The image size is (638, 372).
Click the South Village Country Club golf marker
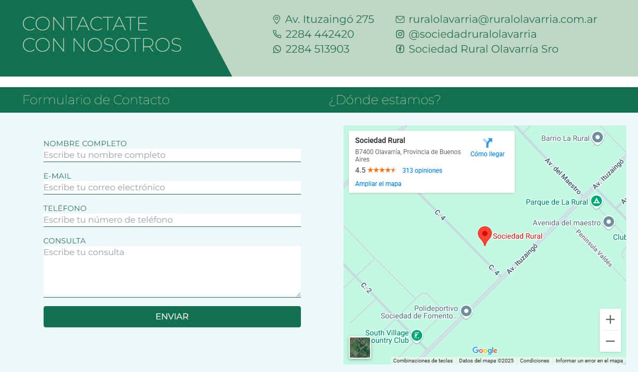pos(417,335)
